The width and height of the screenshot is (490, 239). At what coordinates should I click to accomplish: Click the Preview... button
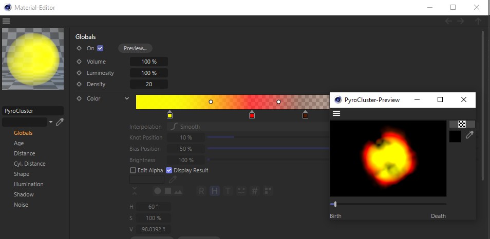(x=135, y=48)
